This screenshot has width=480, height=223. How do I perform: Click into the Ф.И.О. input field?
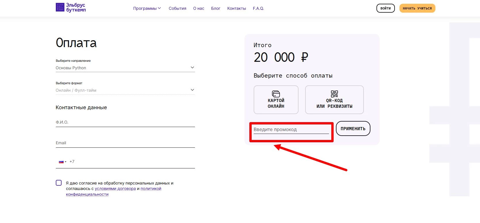(x=125, y=122)
